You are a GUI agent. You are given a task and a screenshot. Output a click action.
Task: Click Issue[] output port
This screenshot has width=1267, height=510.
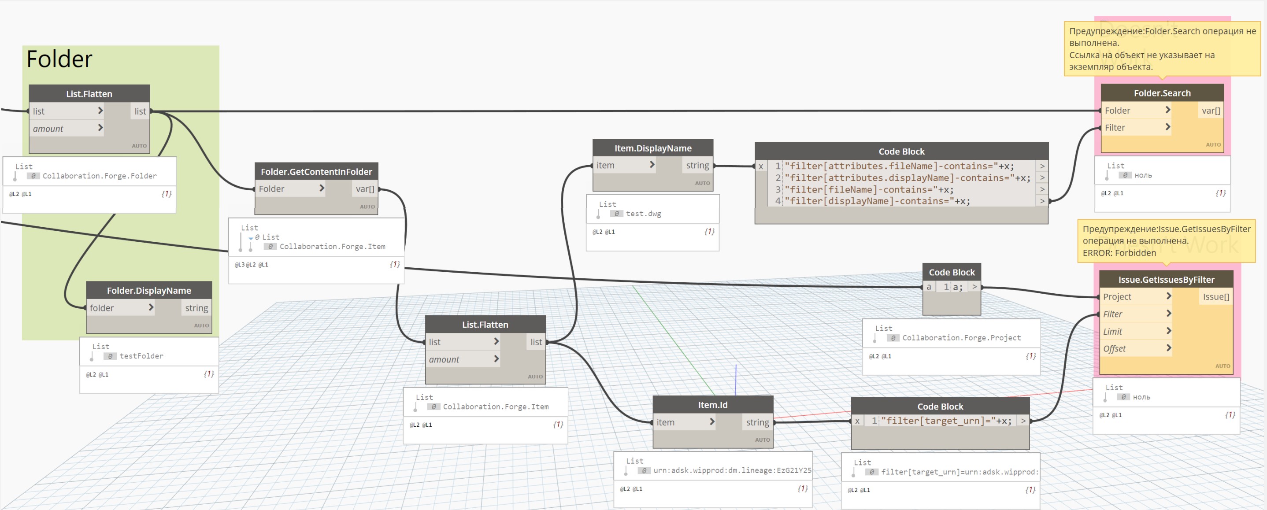1215,296
